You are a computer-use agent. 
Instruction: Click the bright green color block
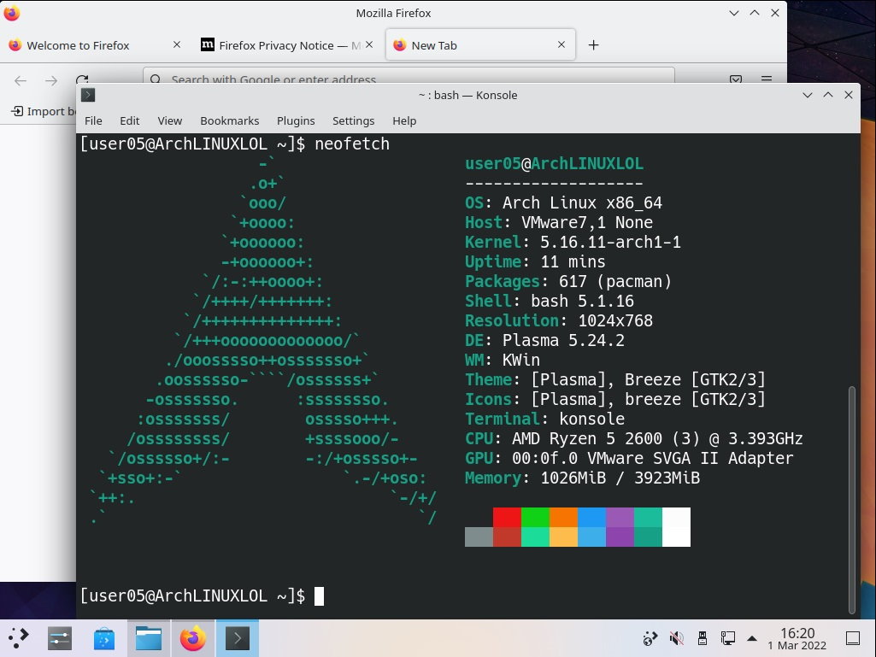click(535, 518)
